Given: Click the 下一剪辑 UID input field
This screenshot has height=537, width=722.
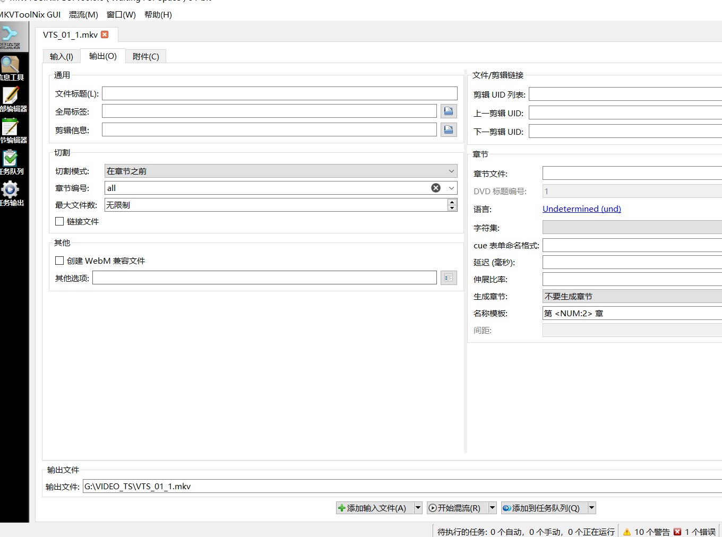Looking at the screenshot, I should click(625, 131).
